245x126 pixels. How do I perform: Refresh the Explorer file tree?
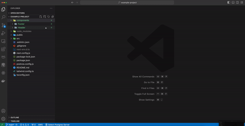point(49,17)
